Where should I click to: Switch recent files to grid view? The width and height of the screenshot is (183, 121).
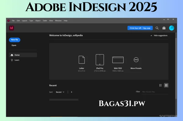(166, 85)
